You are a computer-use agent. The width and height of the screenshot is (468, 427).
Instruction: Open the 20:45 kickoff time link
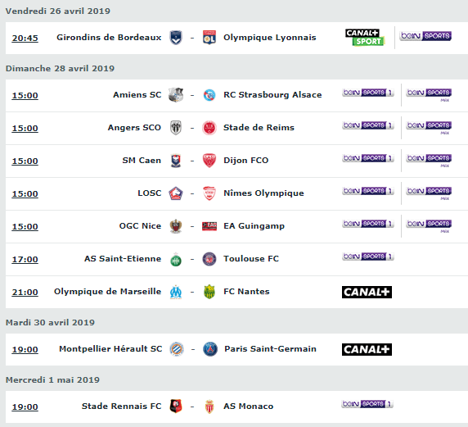click(x=25, y=39)
